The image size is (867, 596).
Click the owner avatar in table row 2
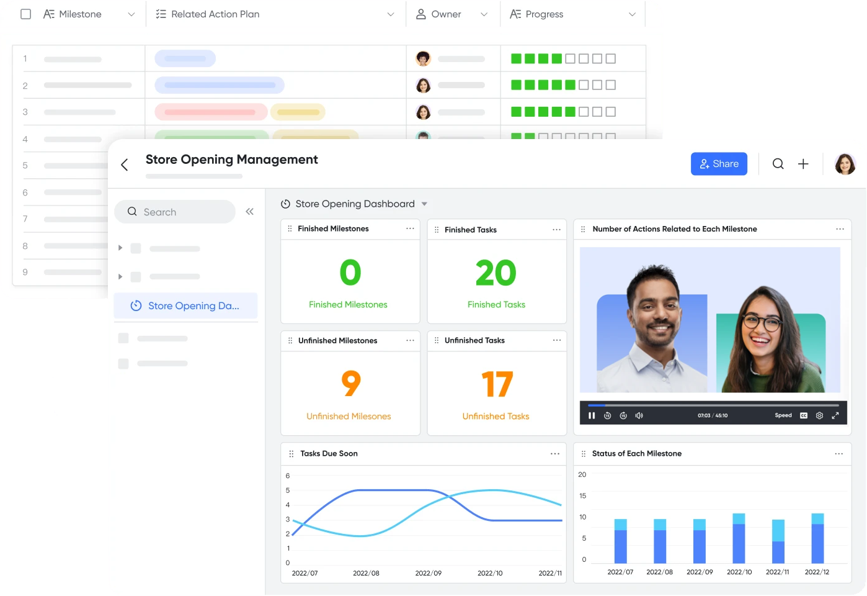(424, 85)
